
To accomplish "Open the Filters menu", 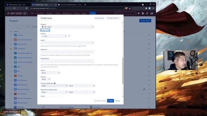I will (58, 13).
